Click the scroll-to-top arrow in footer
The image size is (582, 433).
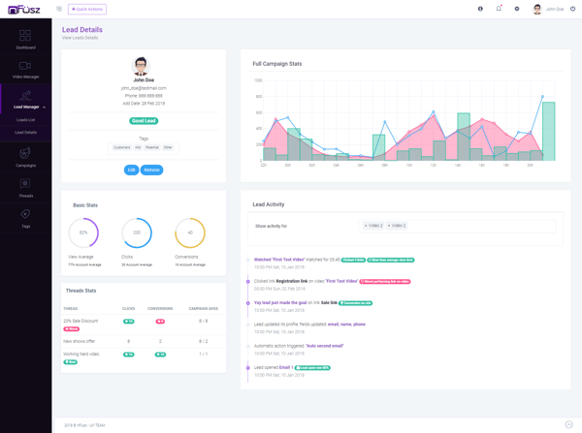tap(568, 424)
